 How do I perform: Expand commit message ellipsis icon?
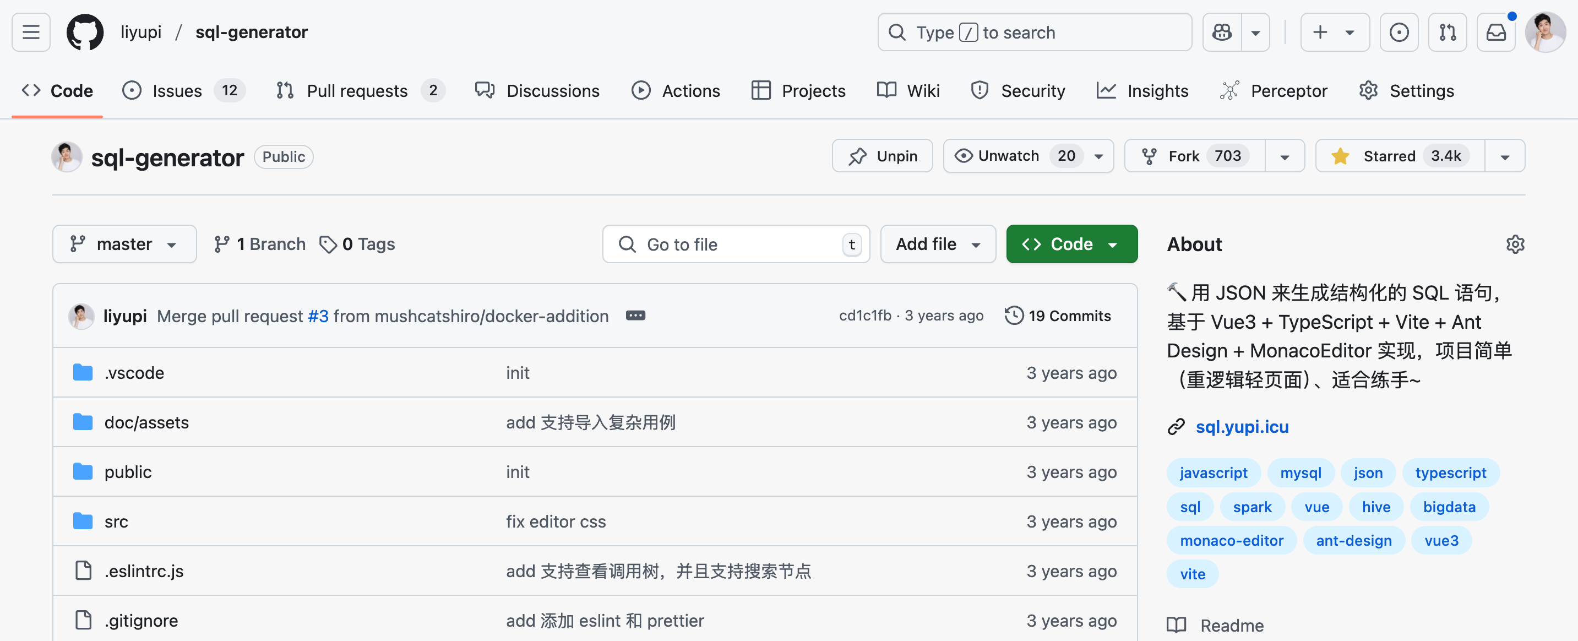(x=635, y=316)
